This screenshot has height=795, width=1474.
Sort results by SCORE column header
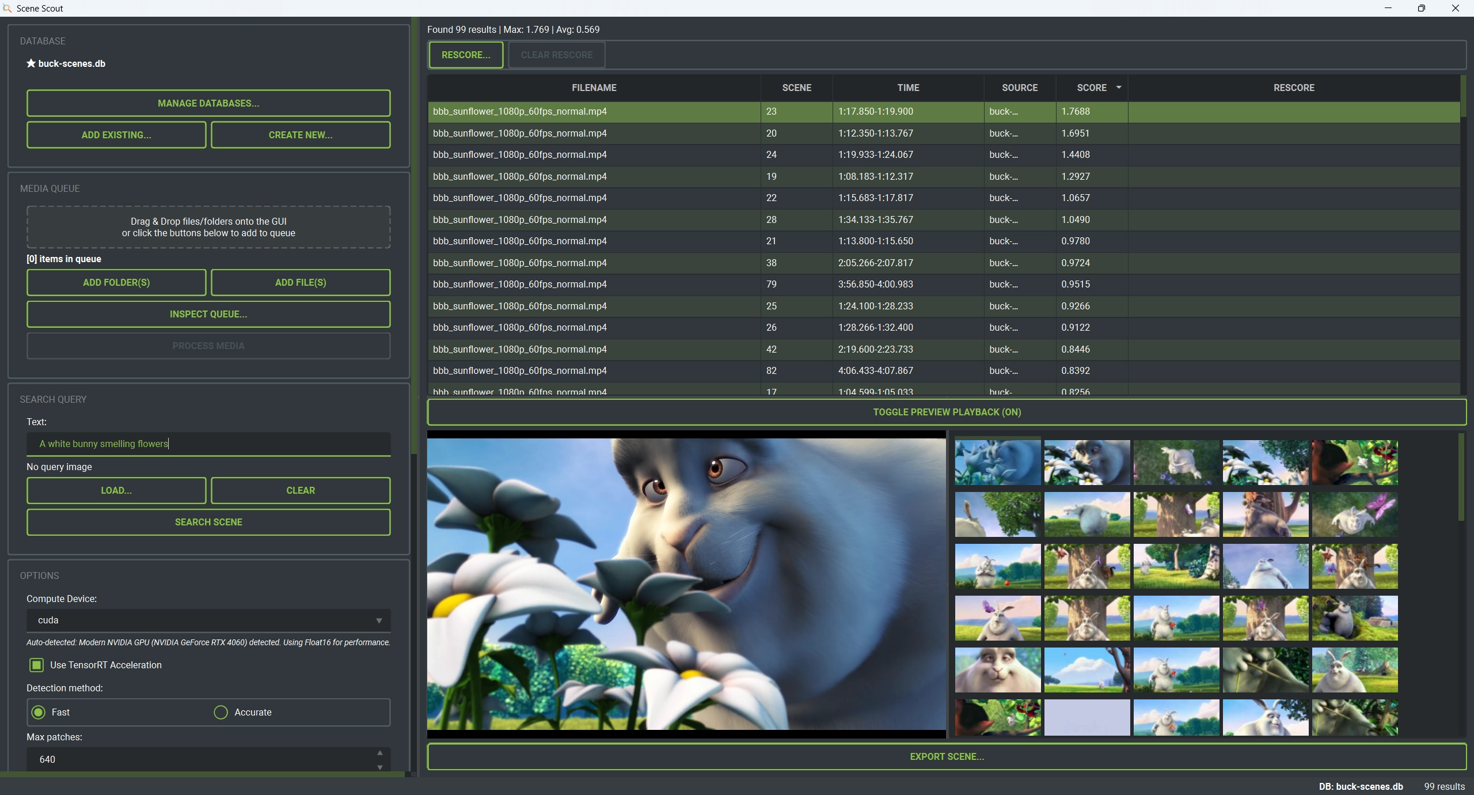point(1092,88)
